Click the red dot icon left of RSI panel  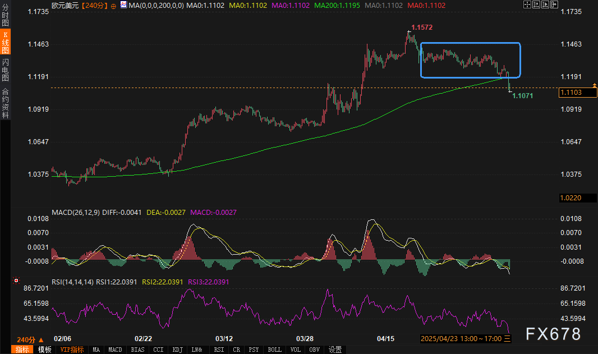coord(16,281)
